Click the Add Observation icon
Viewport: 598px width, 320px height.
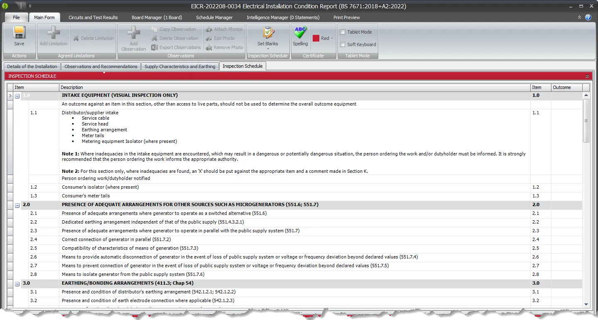click(133, 38)
